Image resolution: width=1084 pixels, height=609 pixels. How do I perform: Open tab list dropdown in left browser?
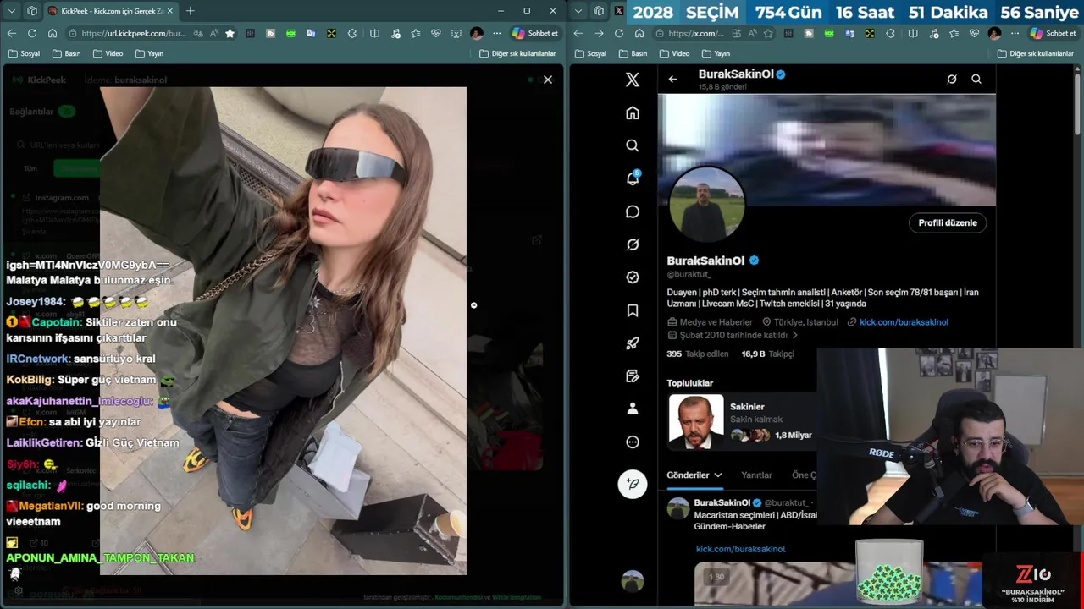point(12,11)
